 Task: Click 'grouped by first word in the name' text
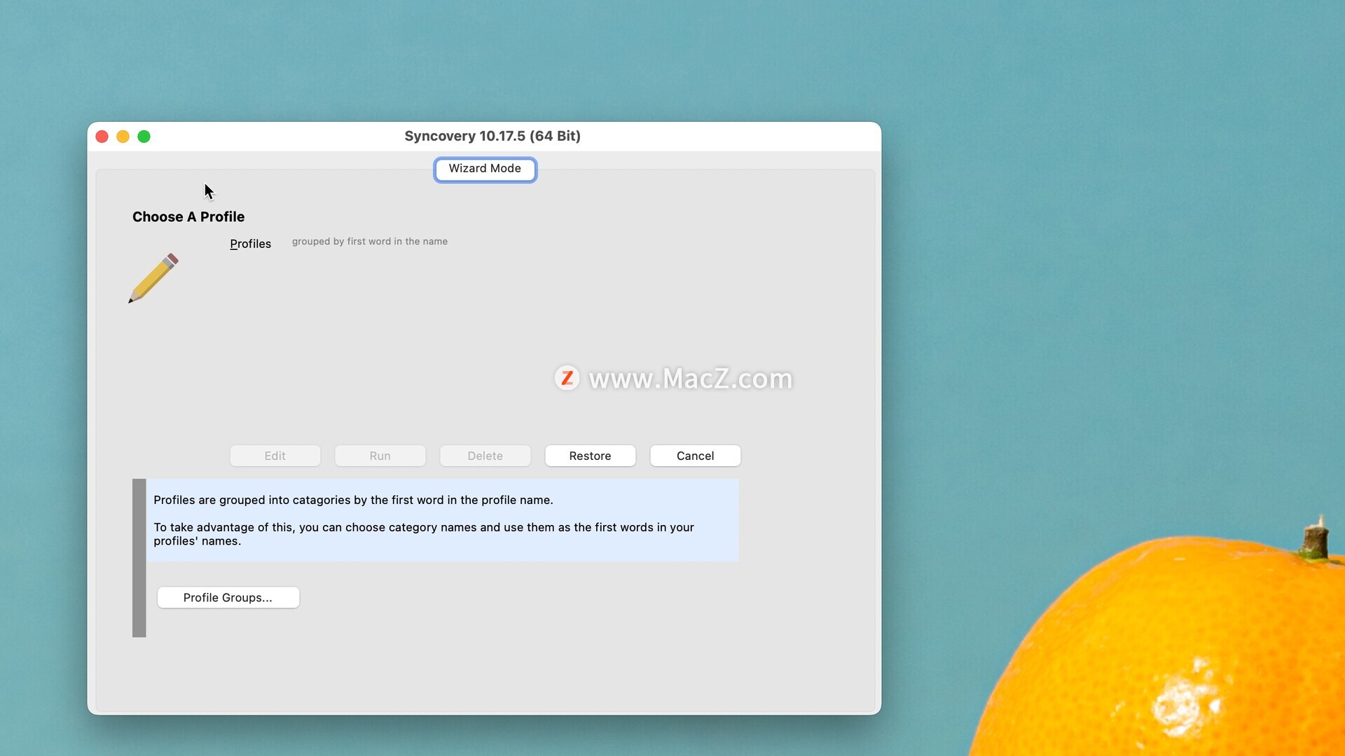point(370,241)
